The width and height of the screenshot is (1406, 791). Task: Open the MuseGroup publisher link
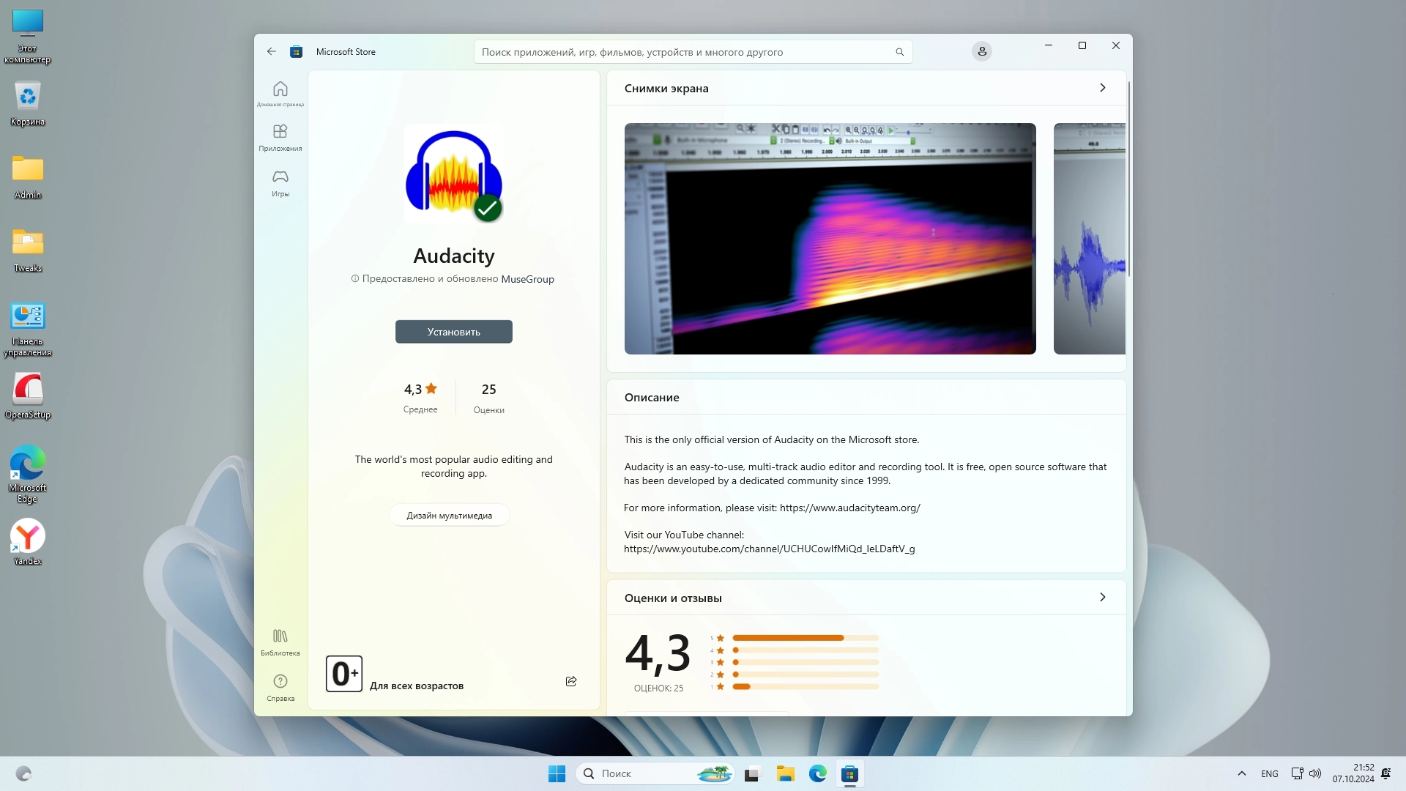(527, 279)
